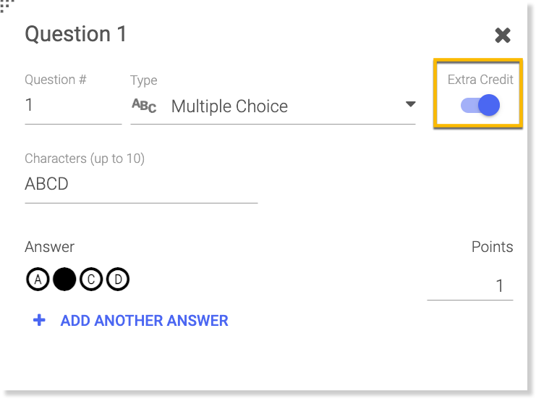Deselect the filled answer bubble B
The image size is (536, 399).
(x=64, y=280)
